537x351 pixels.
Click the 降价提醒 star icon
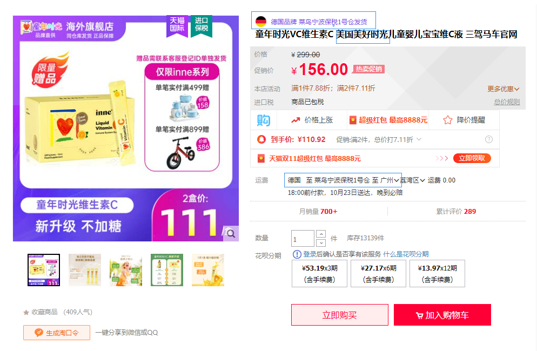click(x=448, y=120)
